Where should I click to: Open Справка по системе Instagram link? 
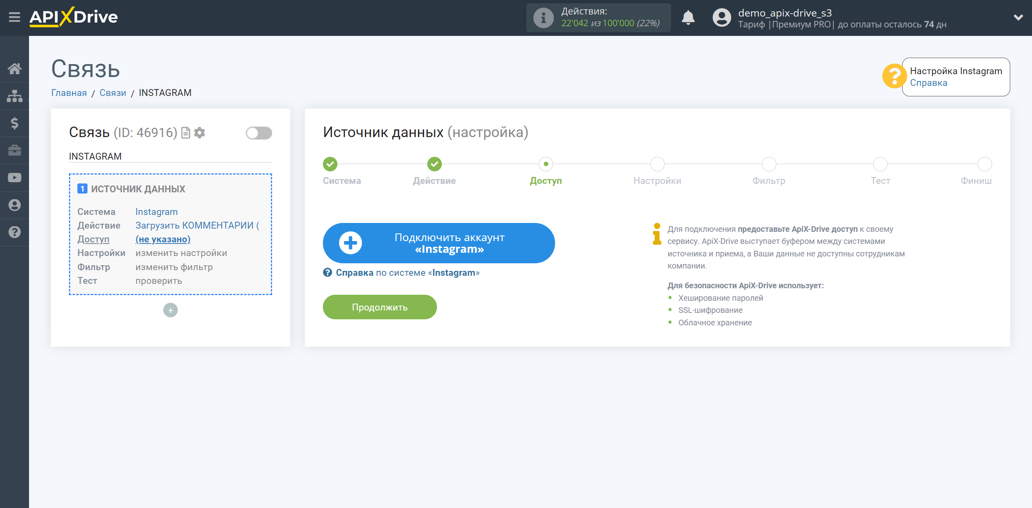click(402, 273)
